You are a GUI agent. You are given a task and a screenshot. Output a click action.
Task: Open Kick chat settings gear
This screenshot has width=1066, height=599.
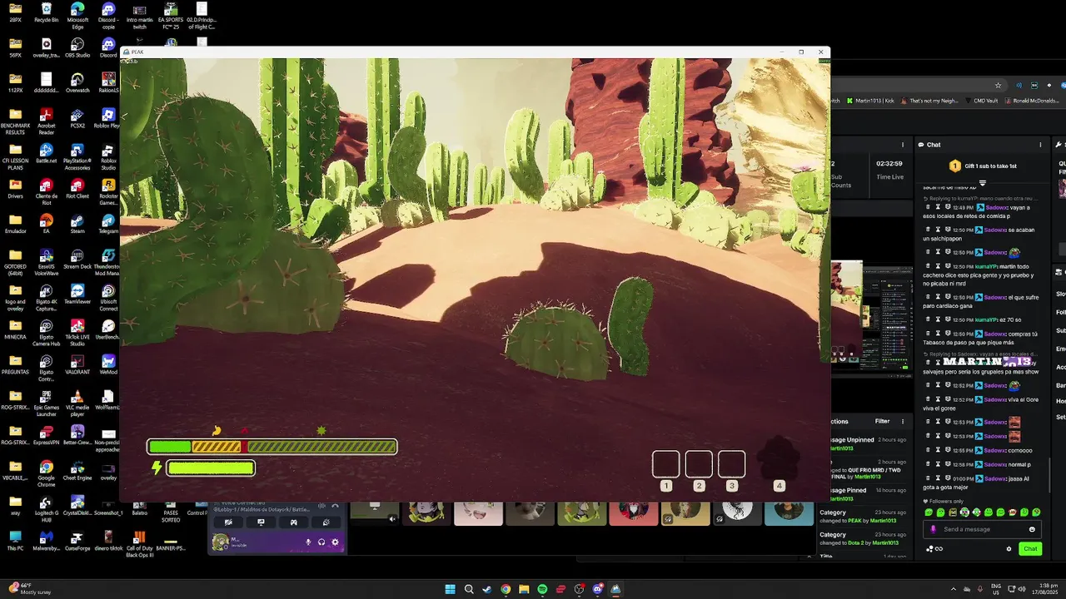1009,548
